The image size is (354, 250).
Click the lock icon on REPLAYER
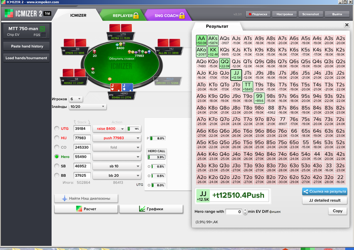pyautogui.click(x=136, y=16)
